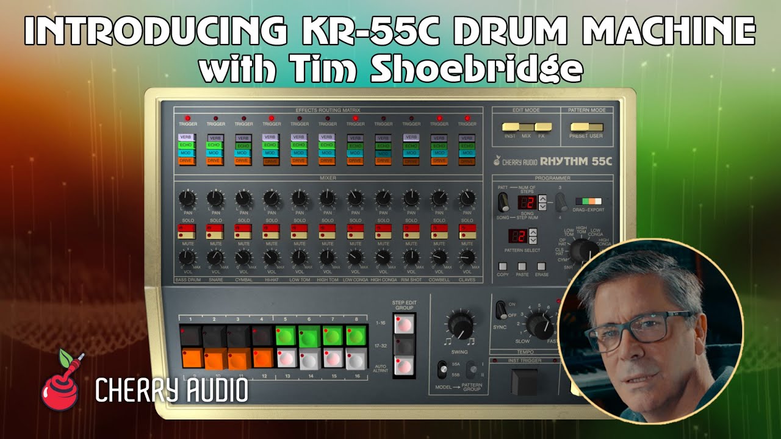This screenshot has height=439, width=781.
Task: Enable VERB on Low Tom channel
Action: pos(299,138)
